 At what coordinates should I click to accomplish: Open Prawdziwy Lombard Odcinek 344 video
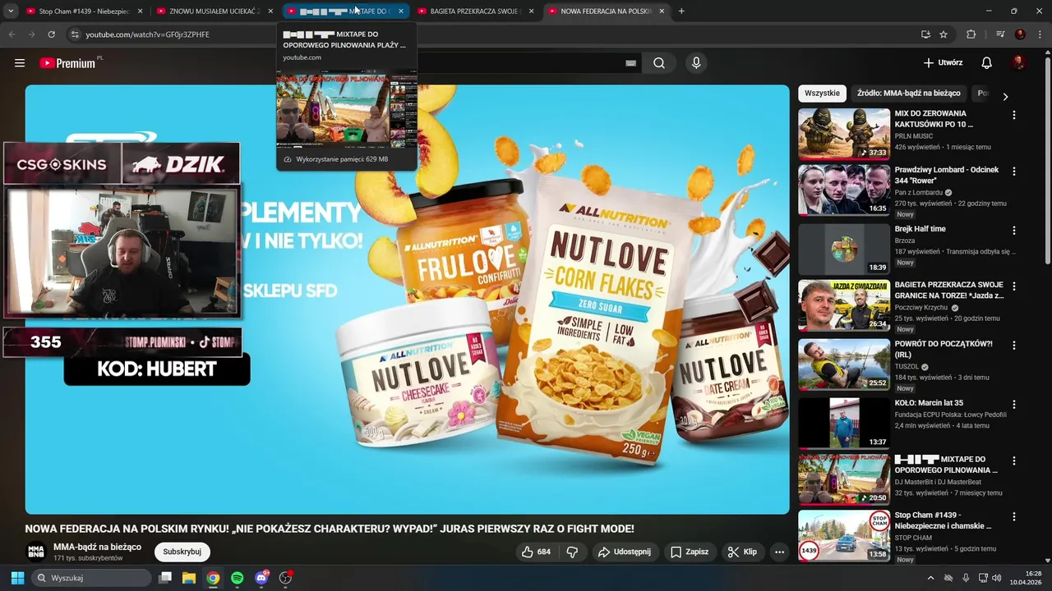[844, 190]
